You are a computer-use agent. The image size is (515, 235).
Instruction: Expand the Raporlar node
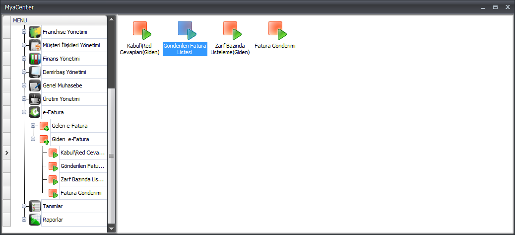(x=24, y=220)
